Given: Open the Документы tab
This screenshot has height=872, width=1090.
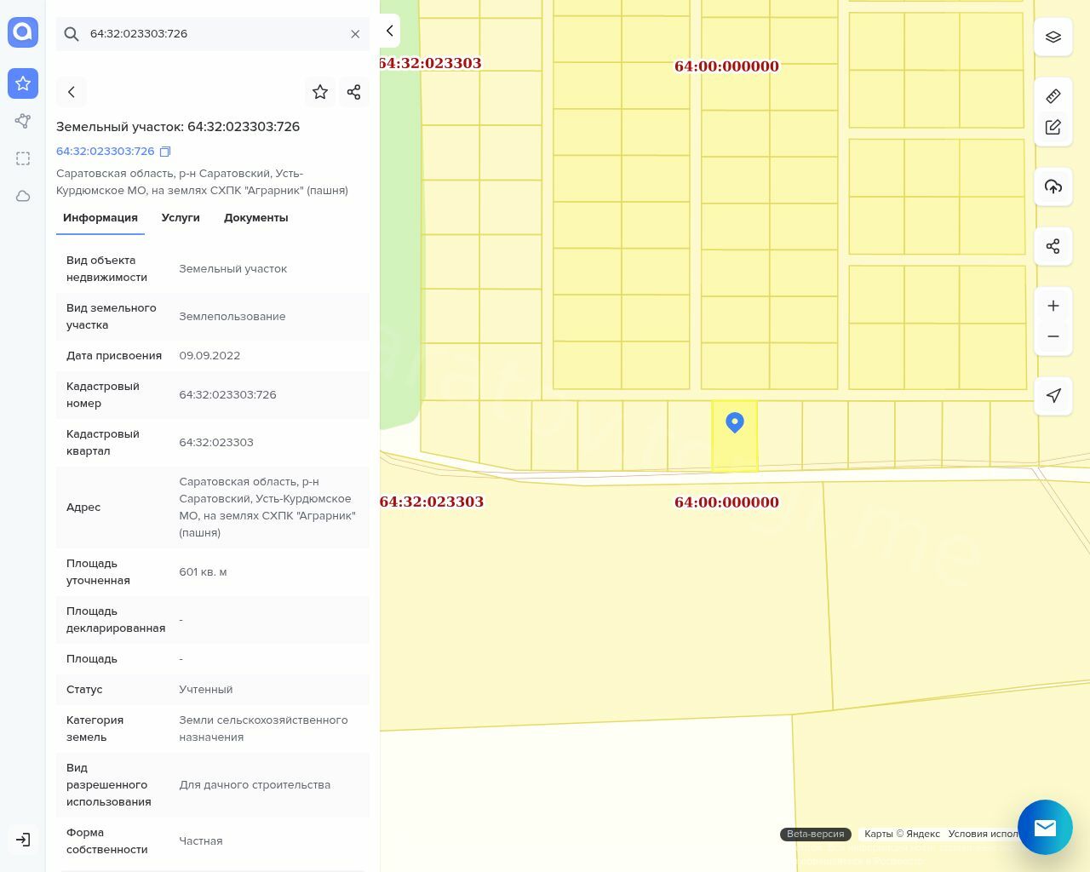Looking at the screenshot, I should click(255, 218).
